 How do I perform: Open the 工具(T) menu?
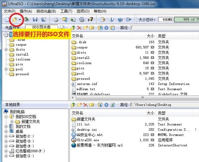click(x=66, y=11)
